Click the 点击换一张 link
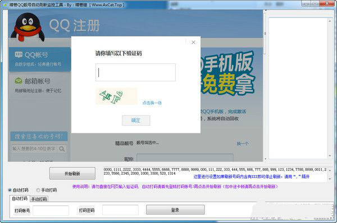This screenshot has width=337, height=223. pyautogui.click(x=152, y=103)
